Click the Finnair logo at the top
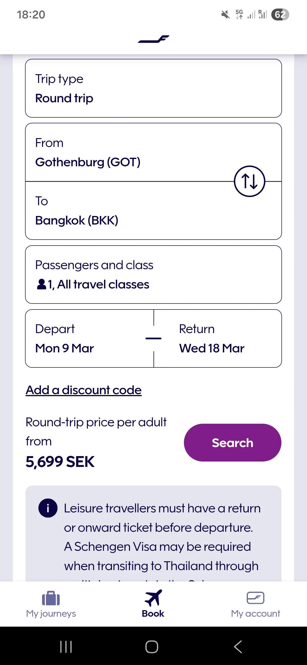Viewport: 307px width, 665px height. (153, 40)
